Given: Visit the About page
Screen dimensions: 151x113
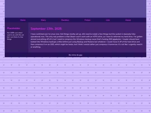Looking at the screenshot, I should coord(128,20).
